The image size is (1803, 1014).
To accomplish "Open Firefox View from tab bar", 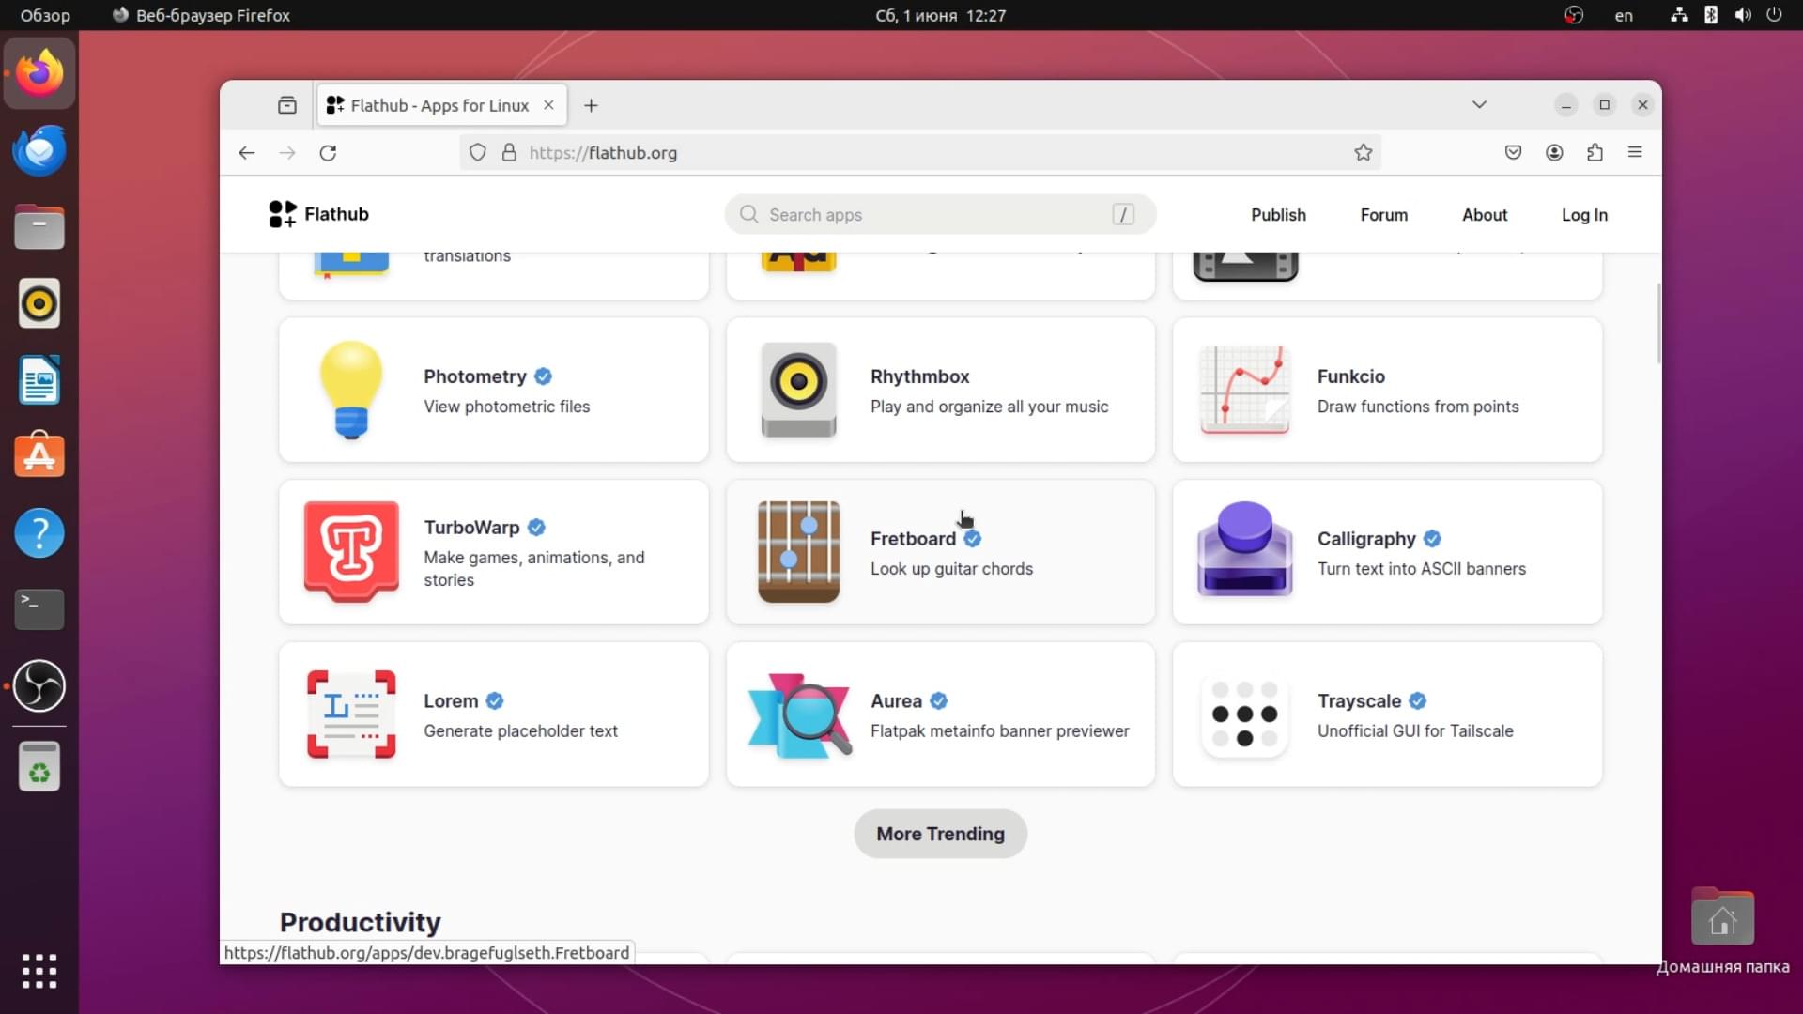I will point(287,105).
